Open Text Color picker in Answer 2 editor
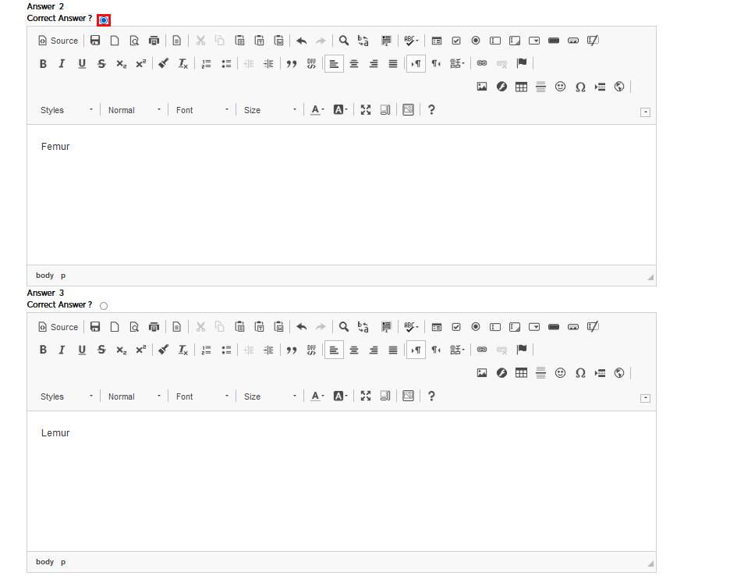730x576 pixels. pos(317,110)
